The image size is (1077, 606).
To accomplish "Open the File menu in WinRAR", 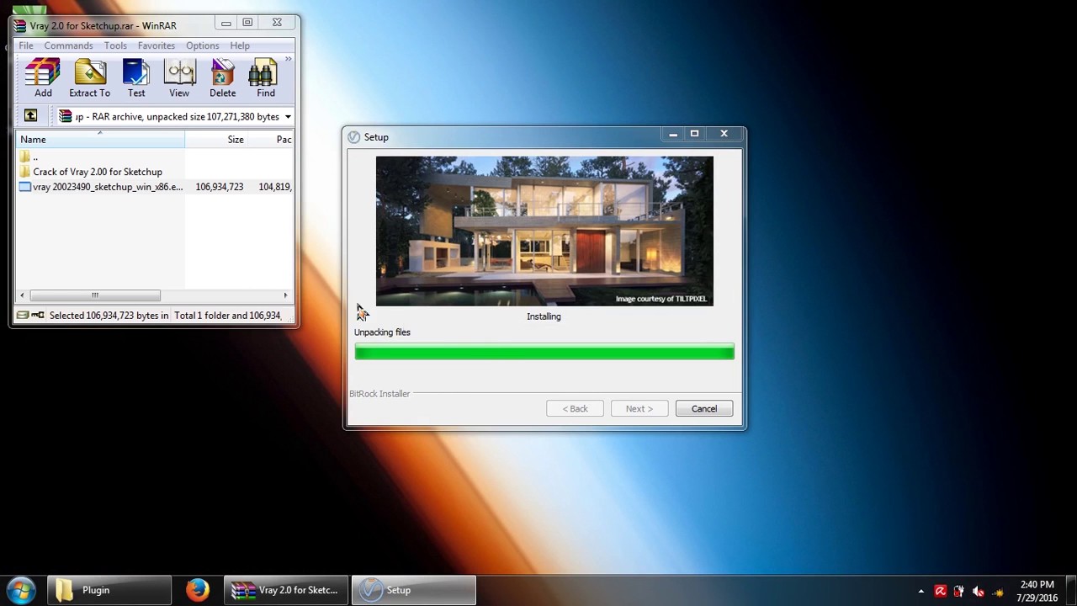I will pyautogui.click(x=26, y=45).
